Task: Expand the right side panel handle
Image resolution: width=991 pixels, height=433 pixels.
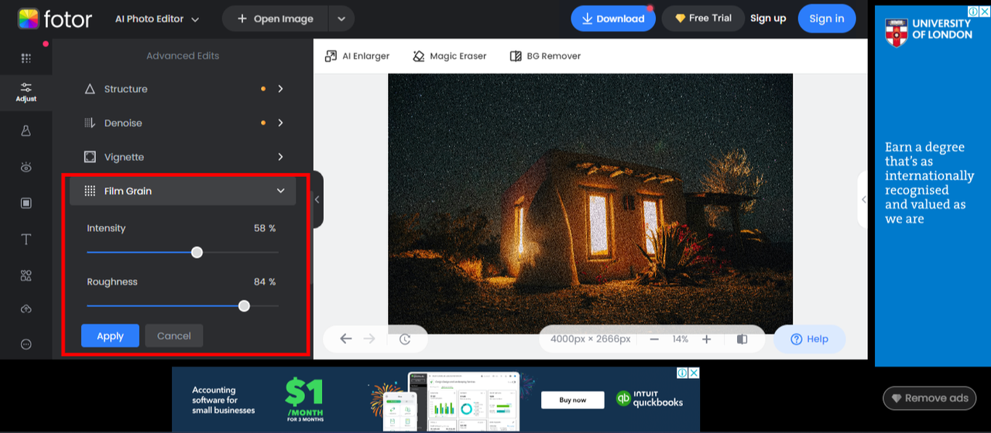Action: (x=863, y=199)
